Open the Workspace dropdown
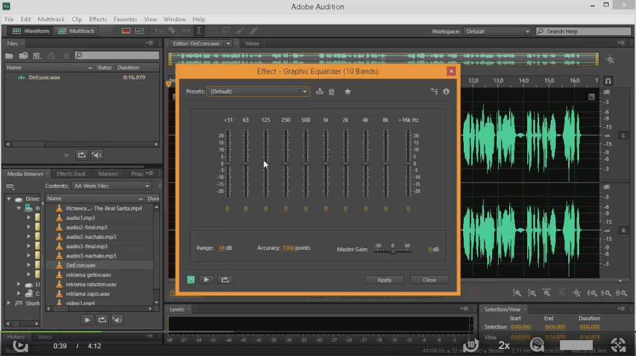636x356 pixels. [x=497, y=31]
